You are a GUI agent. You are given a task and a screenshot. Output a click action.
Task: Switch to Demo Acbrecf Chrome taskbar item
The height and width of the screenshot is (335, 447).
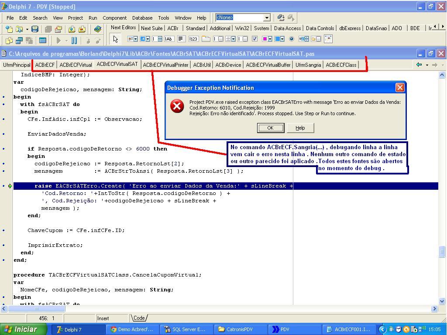[x=132, y=329]
